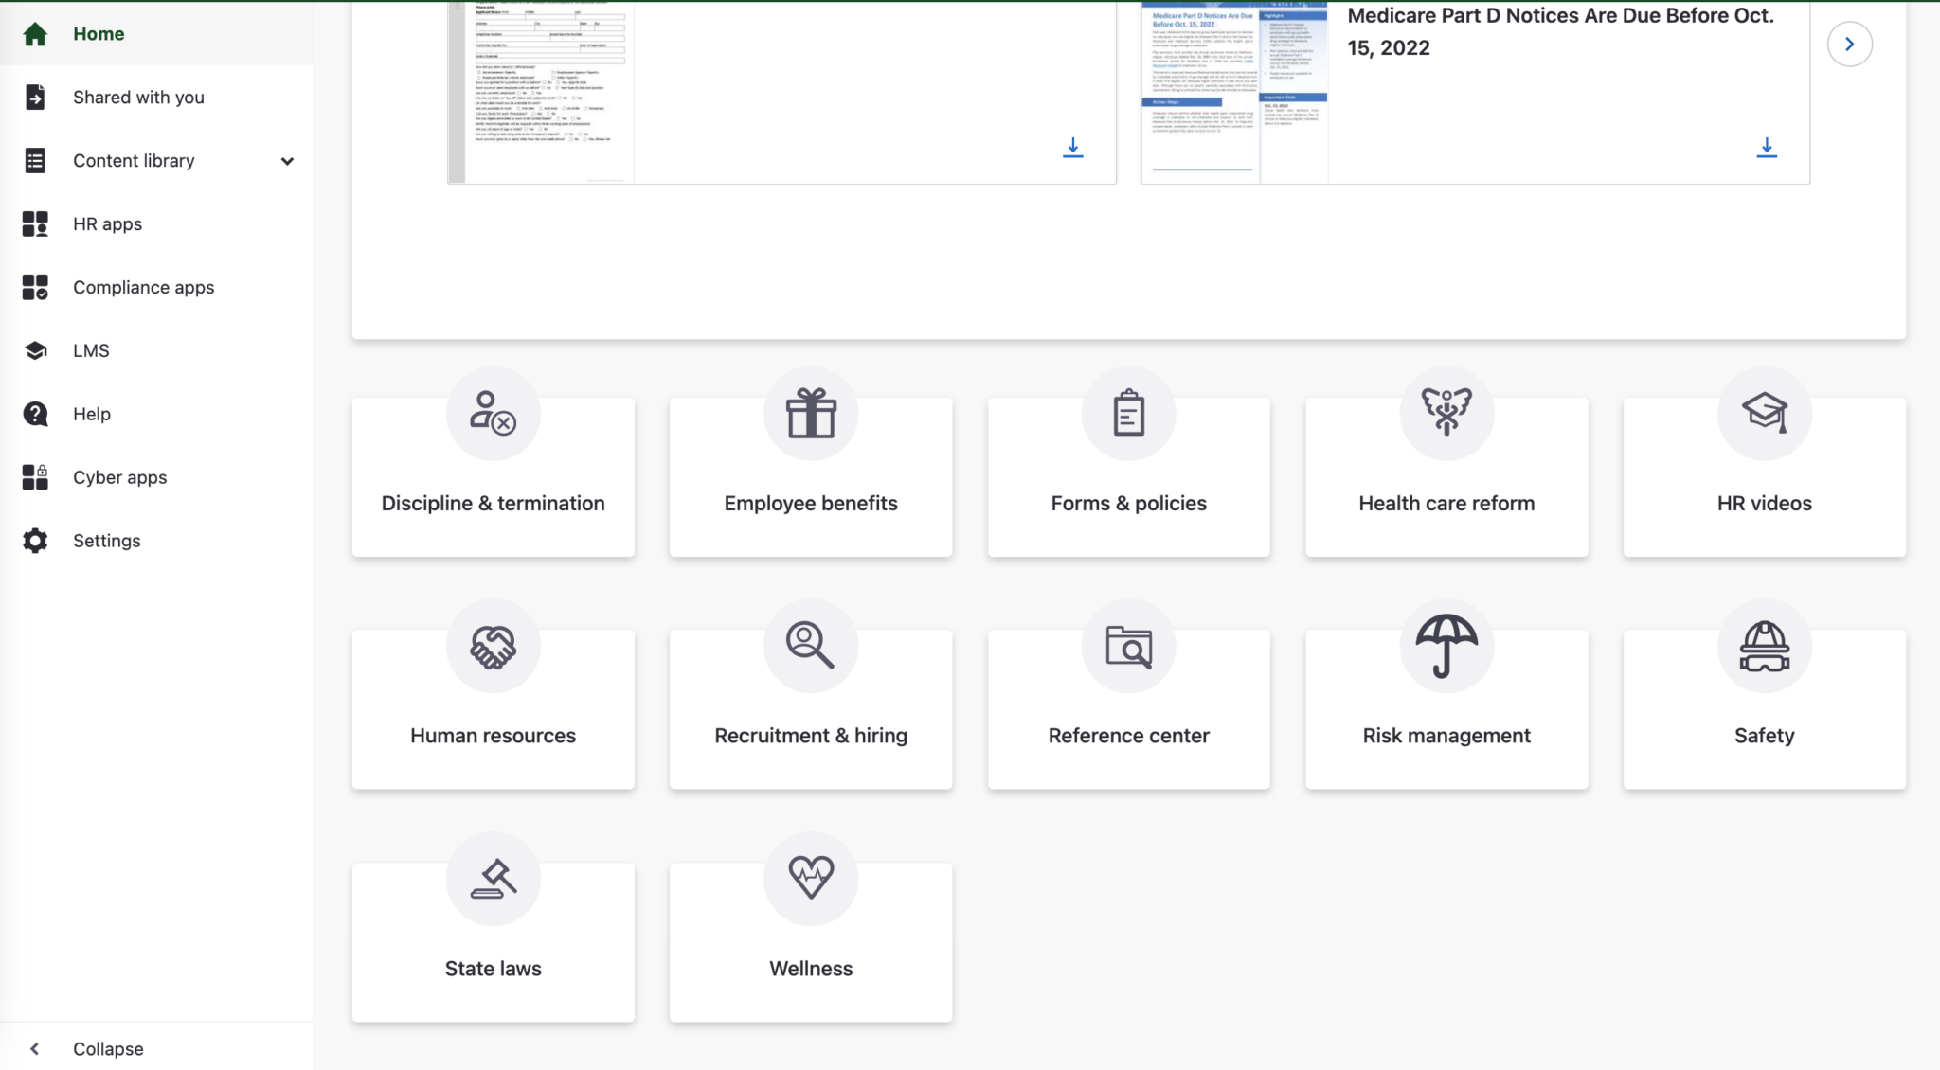Click the Health care reform caduceus icon
The image size is (1940, 1070).
(x=1446, y=413)
